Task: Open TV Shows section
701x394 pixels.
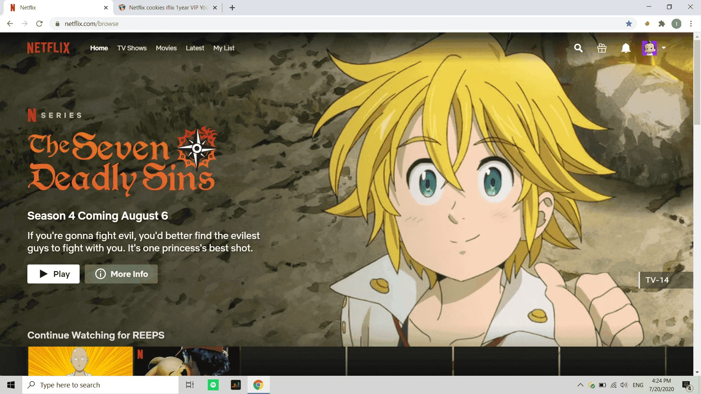Action: [x=132, y=48]
